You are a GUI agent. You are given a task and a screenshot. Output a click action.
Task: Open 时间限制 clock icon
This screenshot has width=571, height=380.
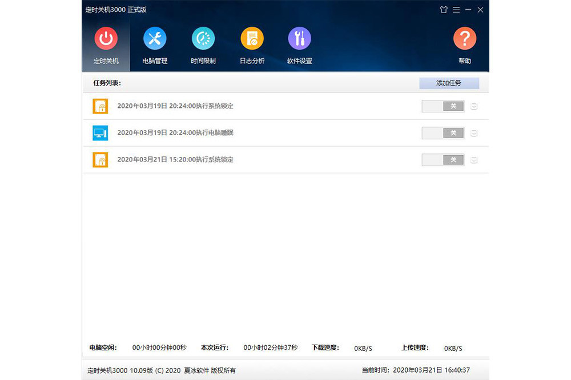(203, 39)
